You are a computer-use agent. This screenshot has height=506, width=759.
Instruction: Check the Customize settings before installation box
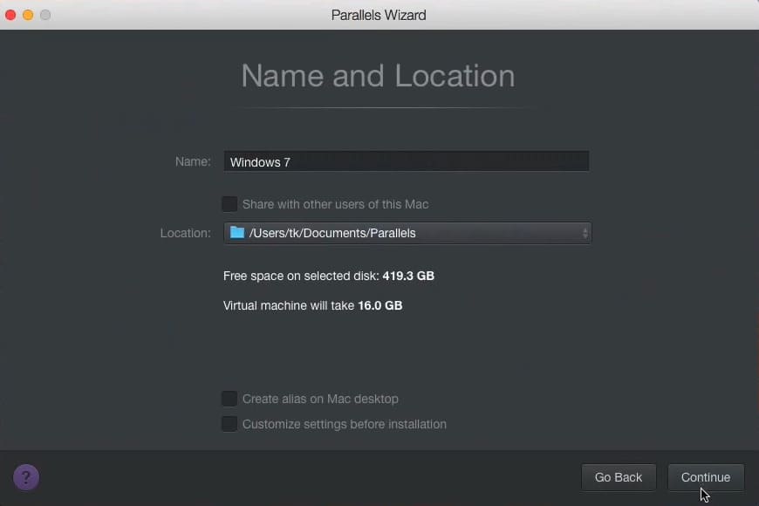229,424
